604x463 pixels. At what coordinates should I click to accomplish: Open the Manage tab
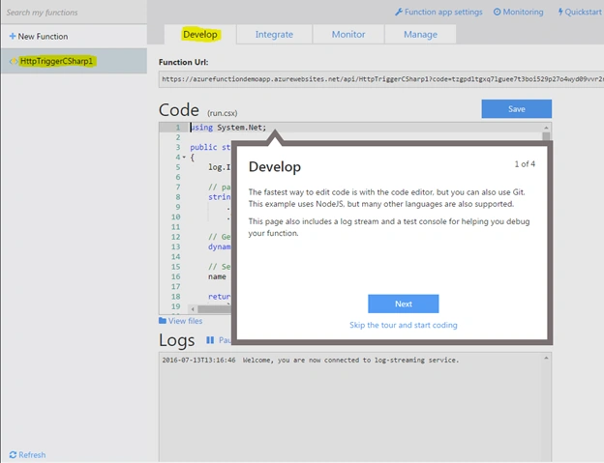pyautogui.click(x=421, y=34)
